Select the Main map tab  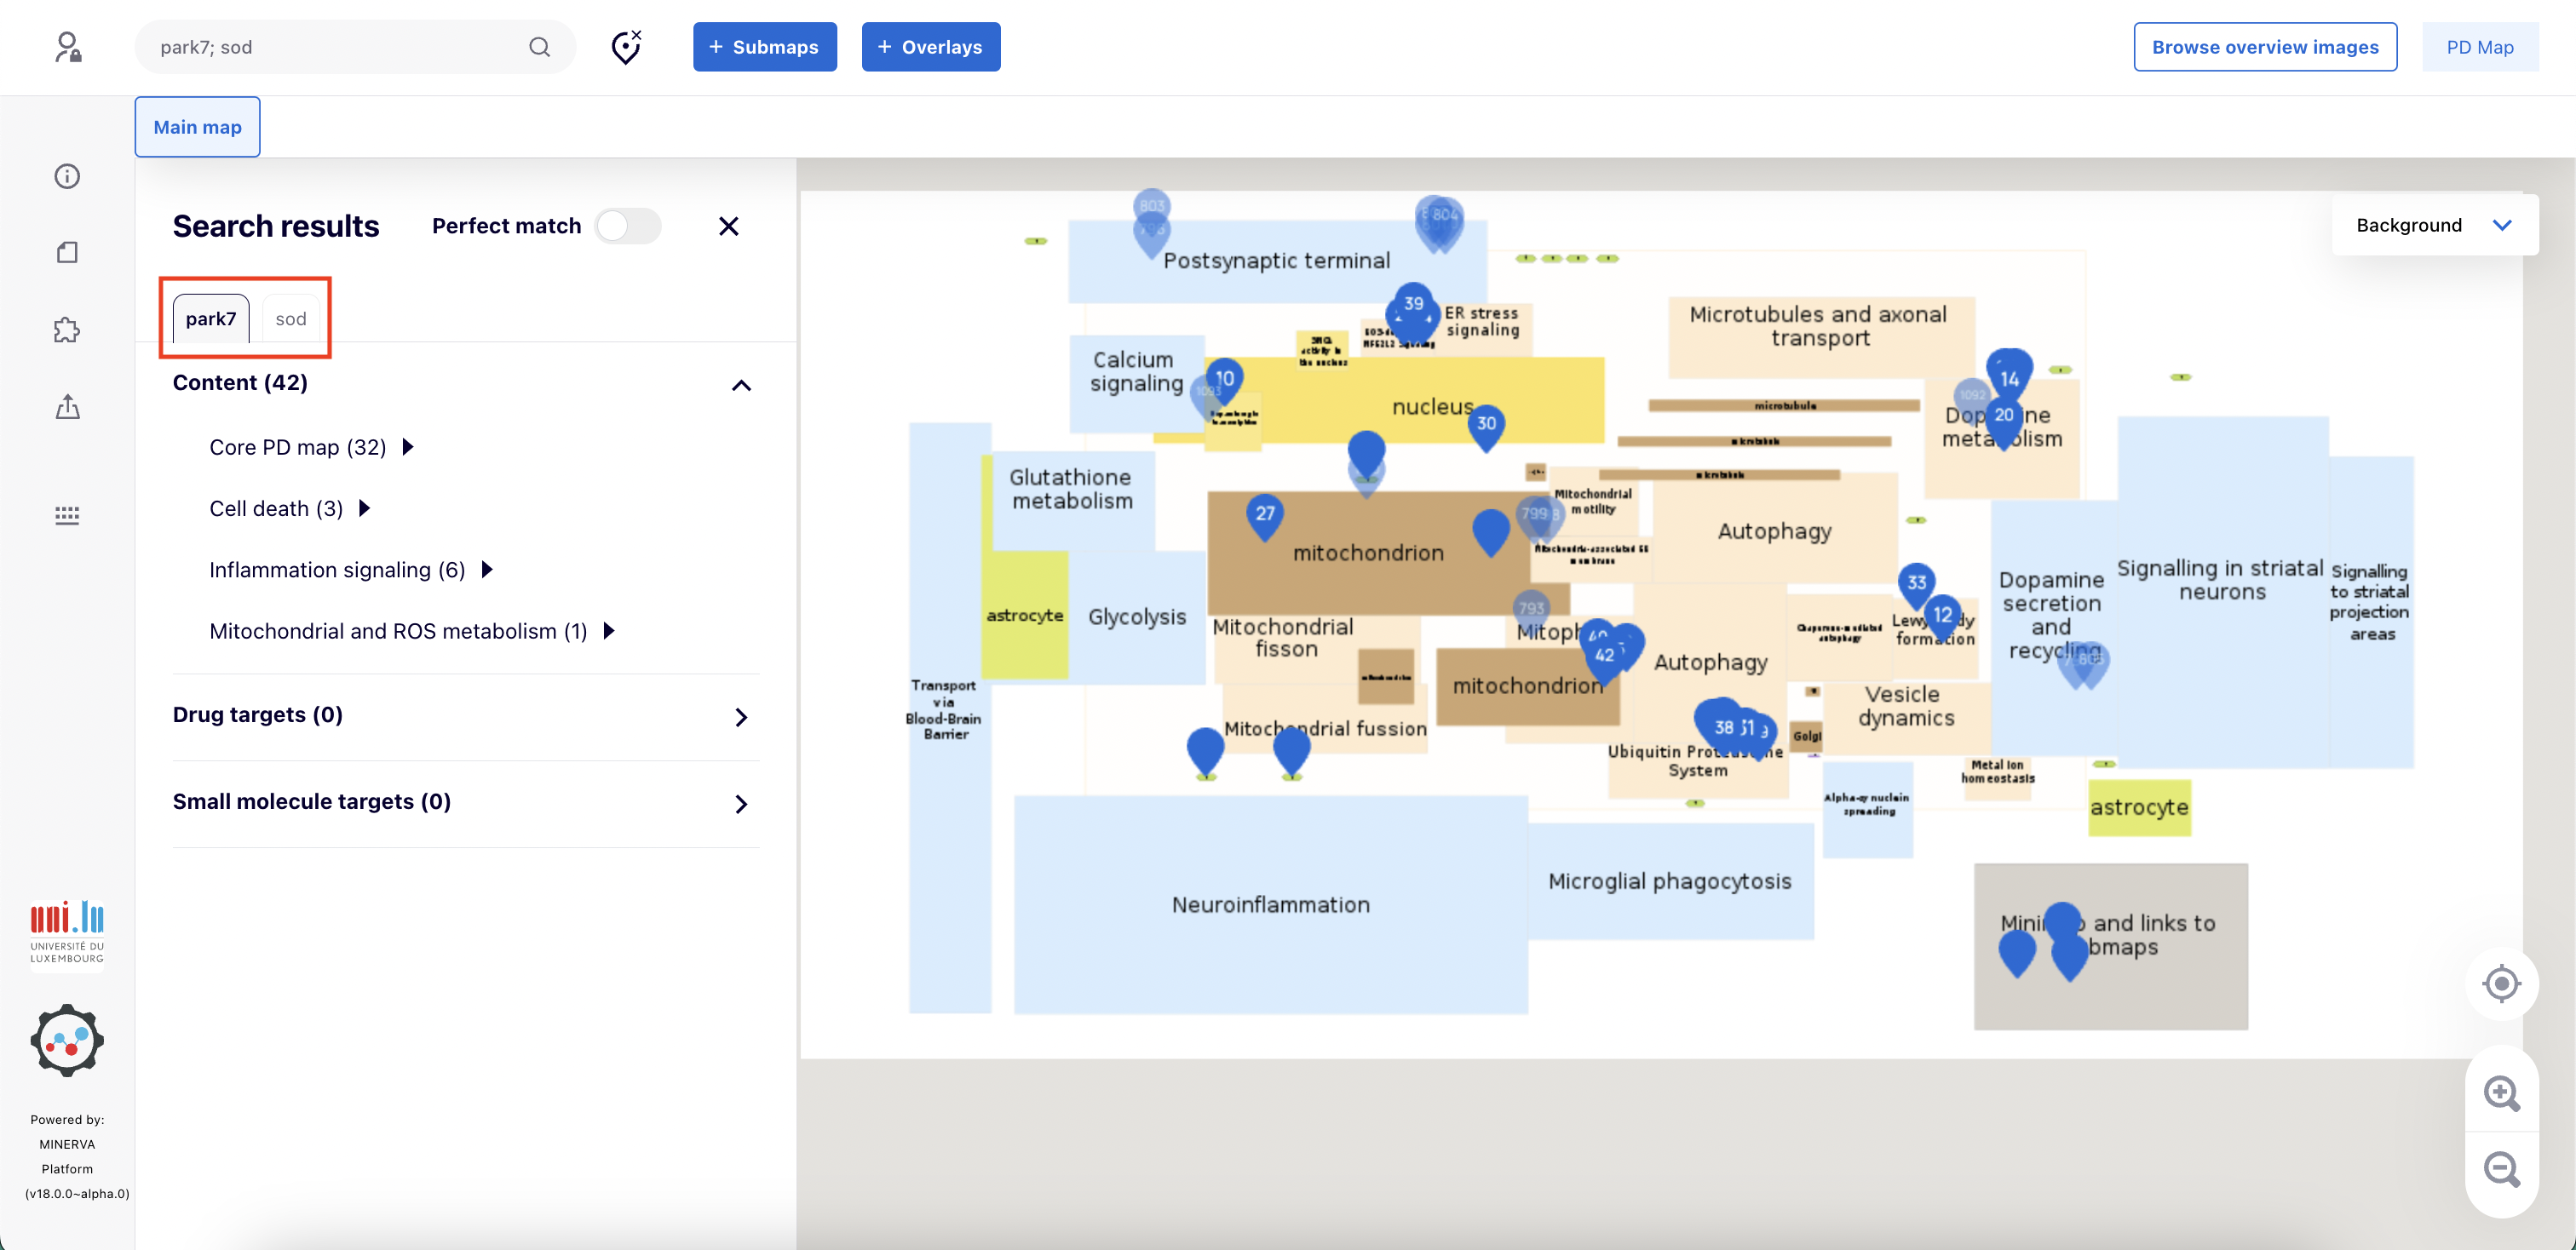point(197,127)
